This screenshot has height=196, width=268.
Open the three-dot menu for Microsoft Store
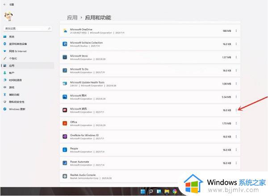pyautogui.click(x=236, y=57)
